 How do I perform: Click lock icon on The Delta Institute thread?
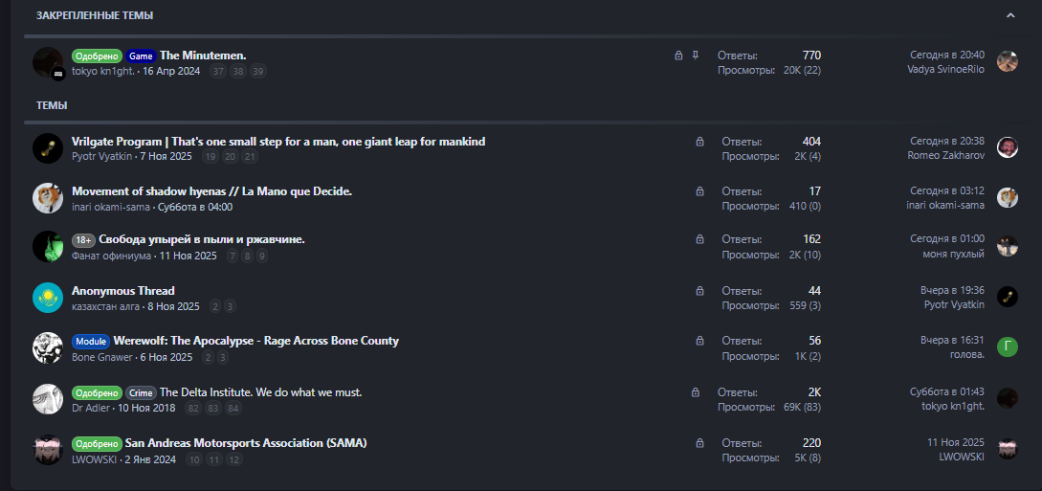coord(696,392)
